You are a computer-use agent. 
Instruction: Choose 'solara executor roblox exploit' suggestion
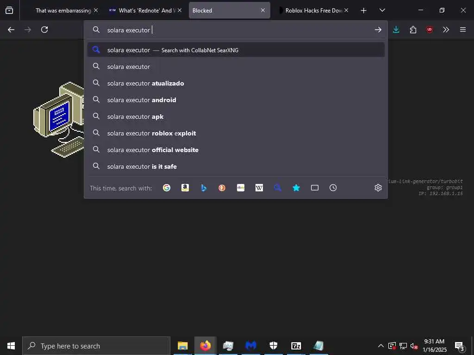pos(236,133)
